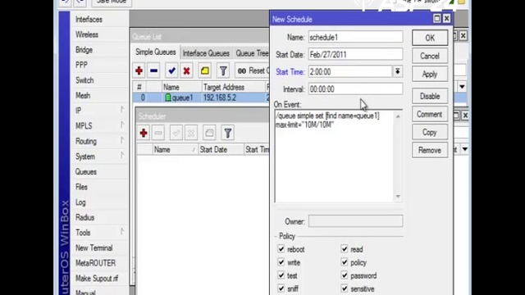Open the Queue List column dropdown arrow
525x295 pixels.
pyautogui.click(x=462, y=87)
